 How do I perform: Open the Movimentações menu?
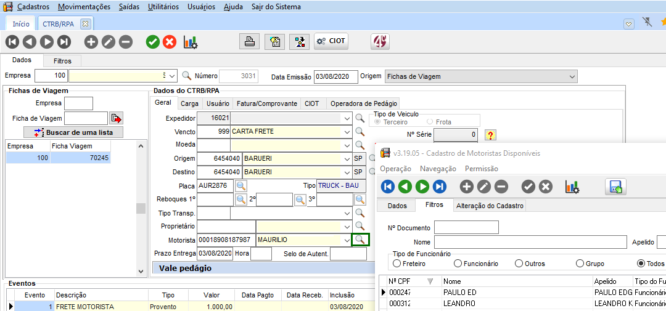pos(84,7)
